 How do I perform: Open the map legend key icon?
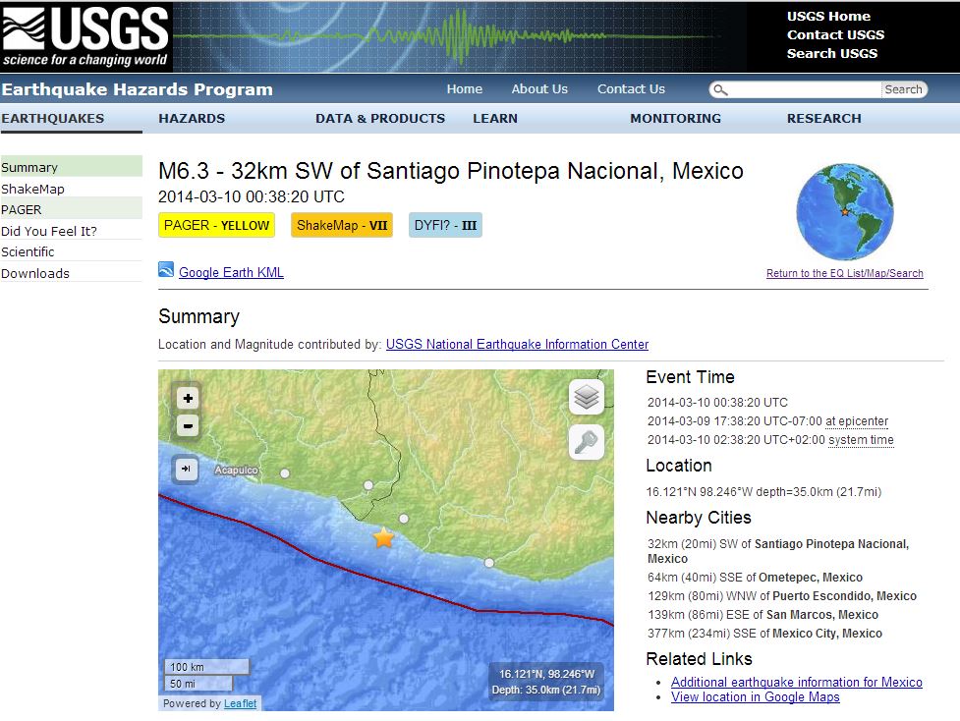(586, 443)
